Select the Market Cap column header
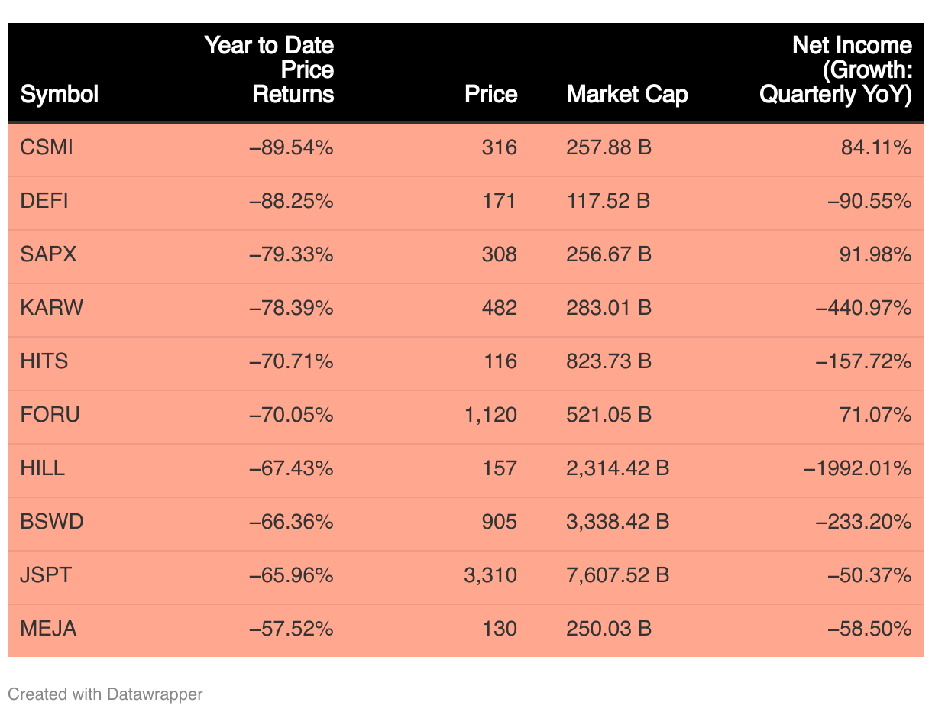The image size is (932, 712). click(x=627, y=94)
